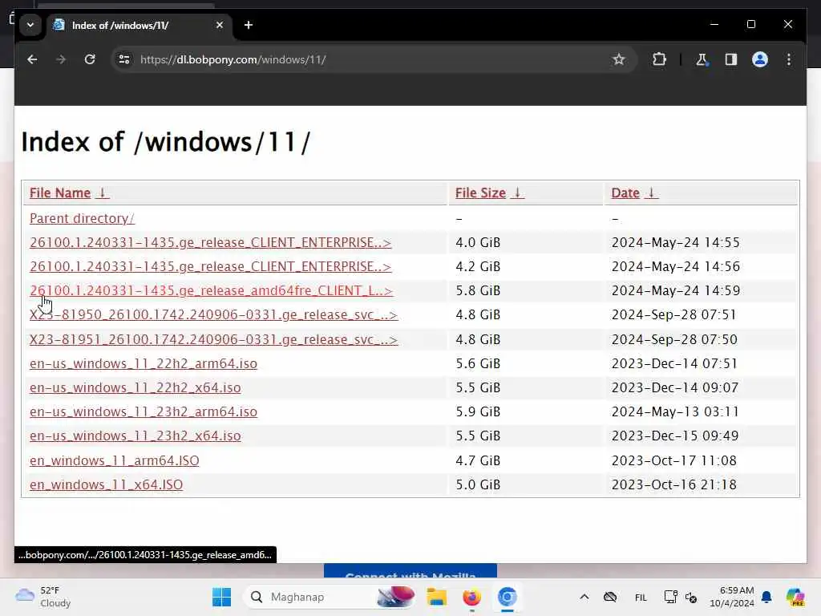Download the 4.2 GiB CLIENT_ENTERPRISE file

[211, 266]
